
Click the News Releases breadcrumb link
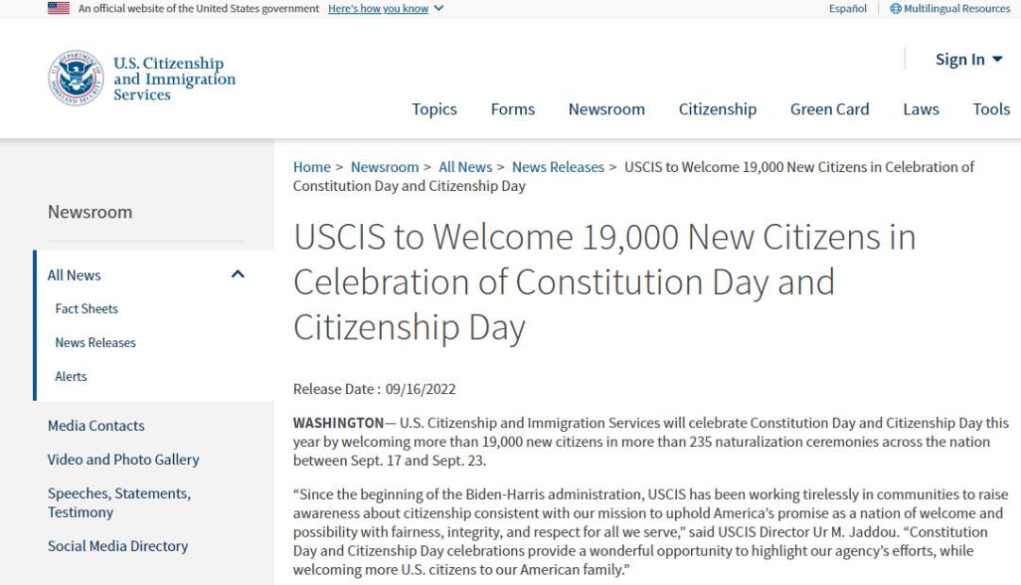pyautogui.click(x=558, y=167)
